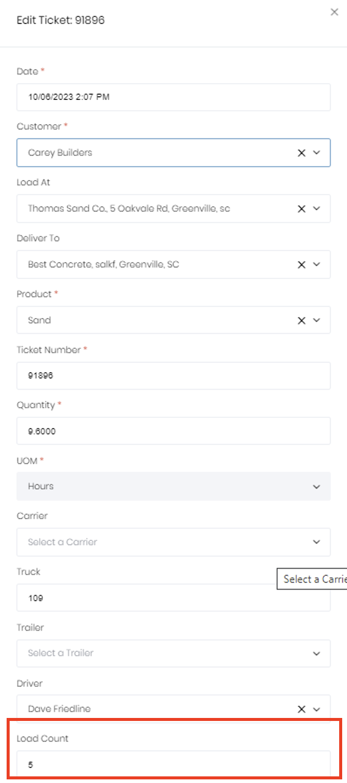Remove Dave Friedline from the Driver field
The image size is (347, 783).
click(301, 709)
